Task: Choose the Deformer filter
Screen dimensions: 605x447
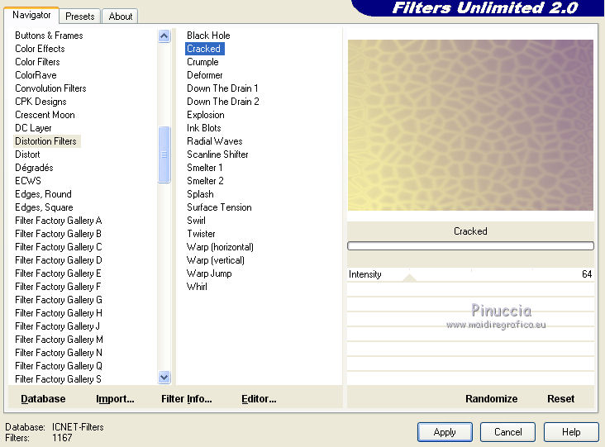Action: pyautogui.click(x=204, y=75)
